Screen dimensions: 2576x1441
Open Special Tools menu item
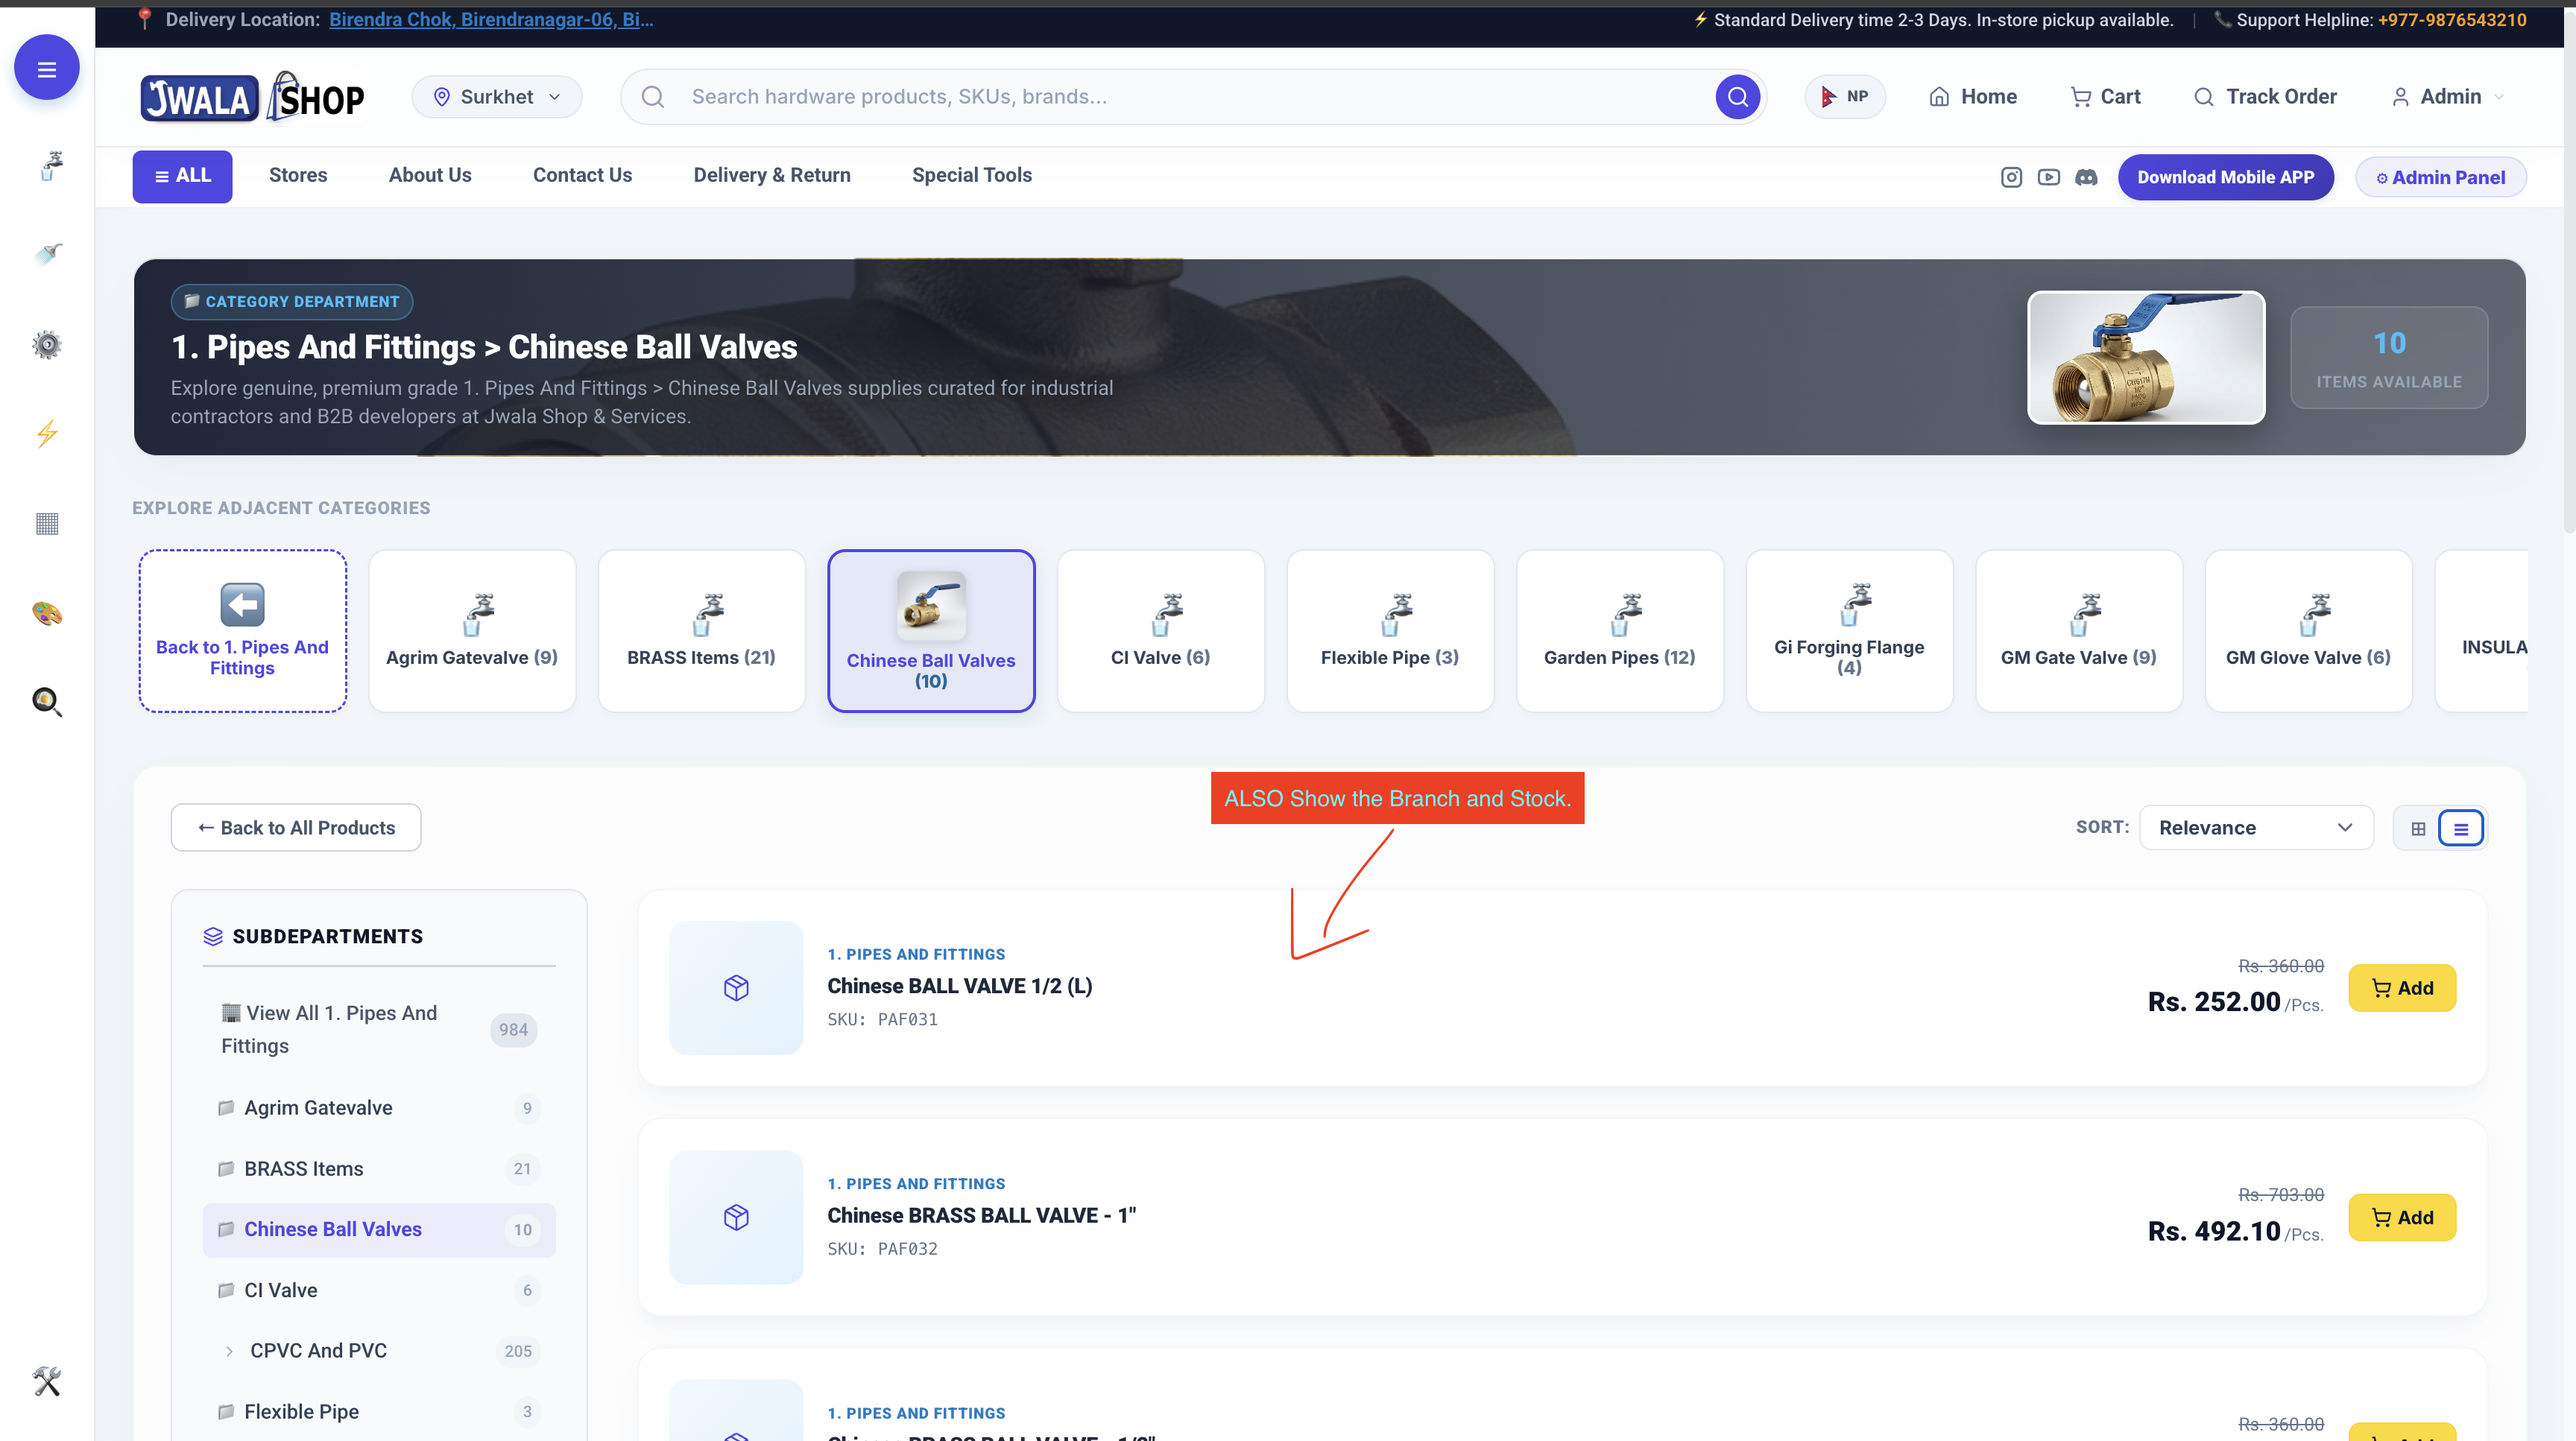[972, 176]
